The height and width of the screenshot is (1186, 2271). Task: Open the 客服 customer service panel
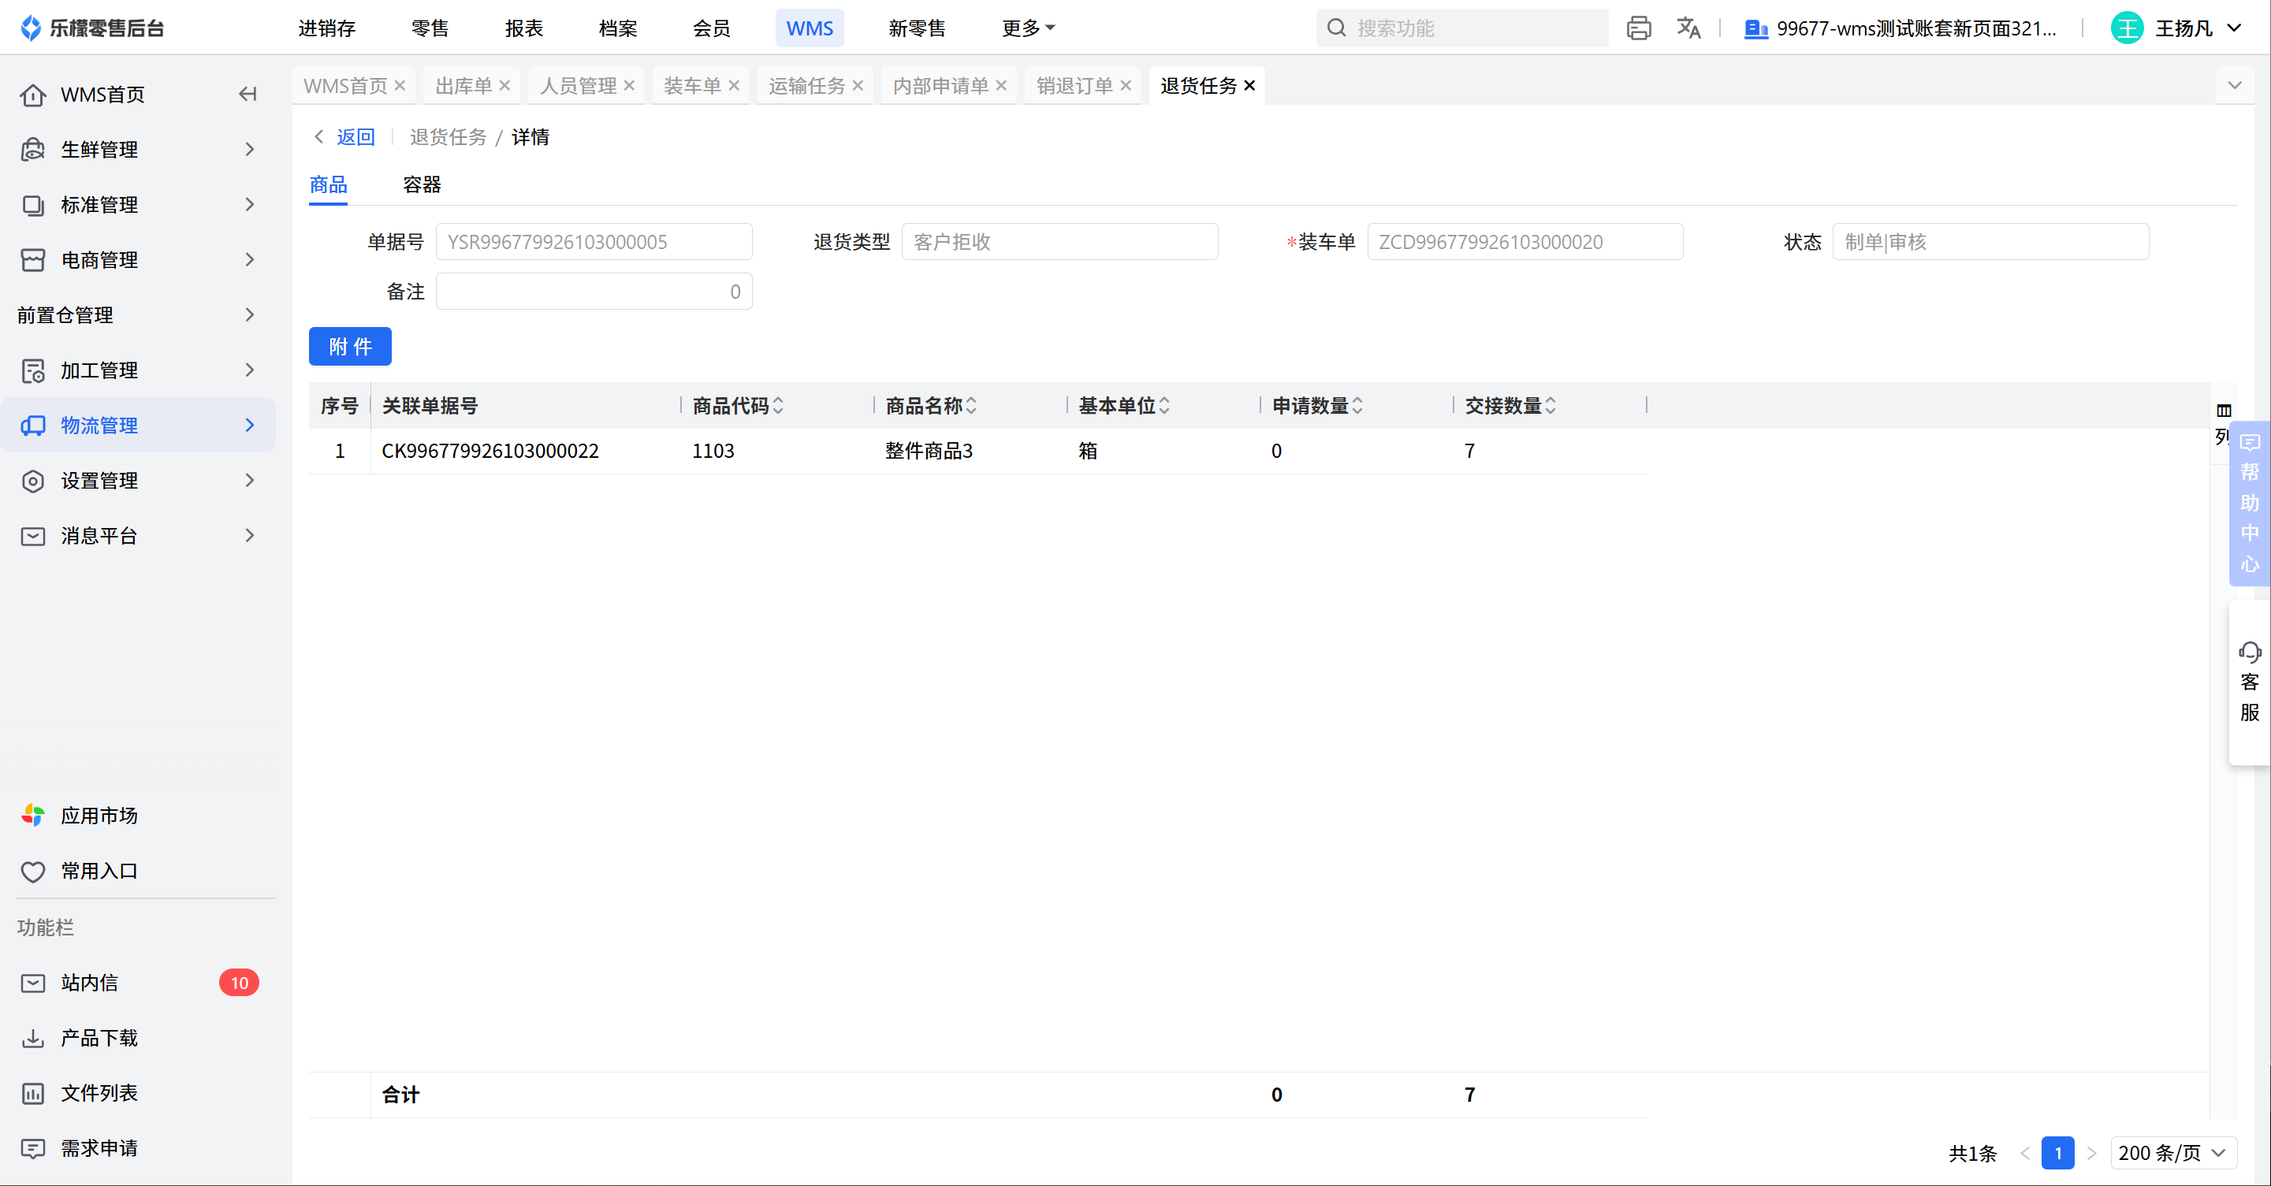click(x=2249, y=683)
